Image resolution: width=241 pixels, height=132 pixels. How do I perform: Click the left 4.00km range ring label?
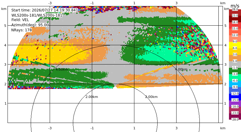(62, 69)
